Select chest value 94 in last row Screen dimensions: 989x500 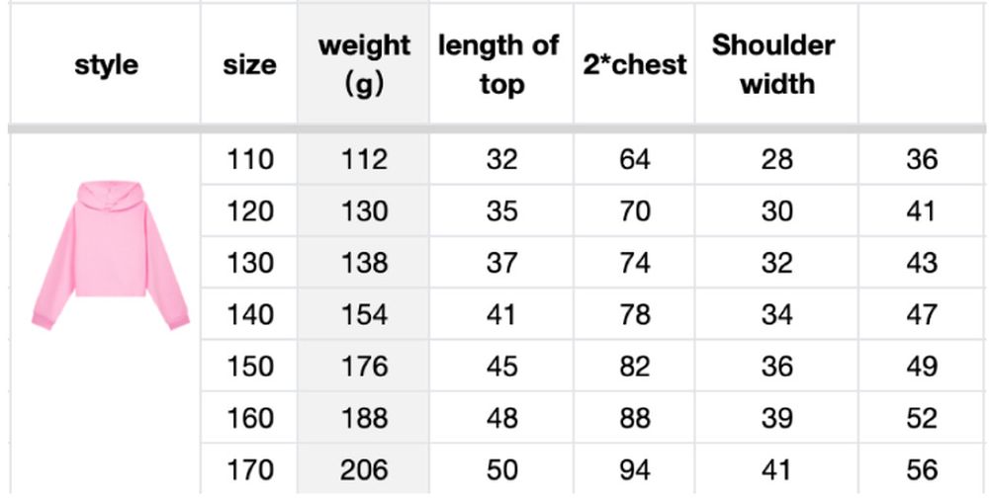point(634,469)
